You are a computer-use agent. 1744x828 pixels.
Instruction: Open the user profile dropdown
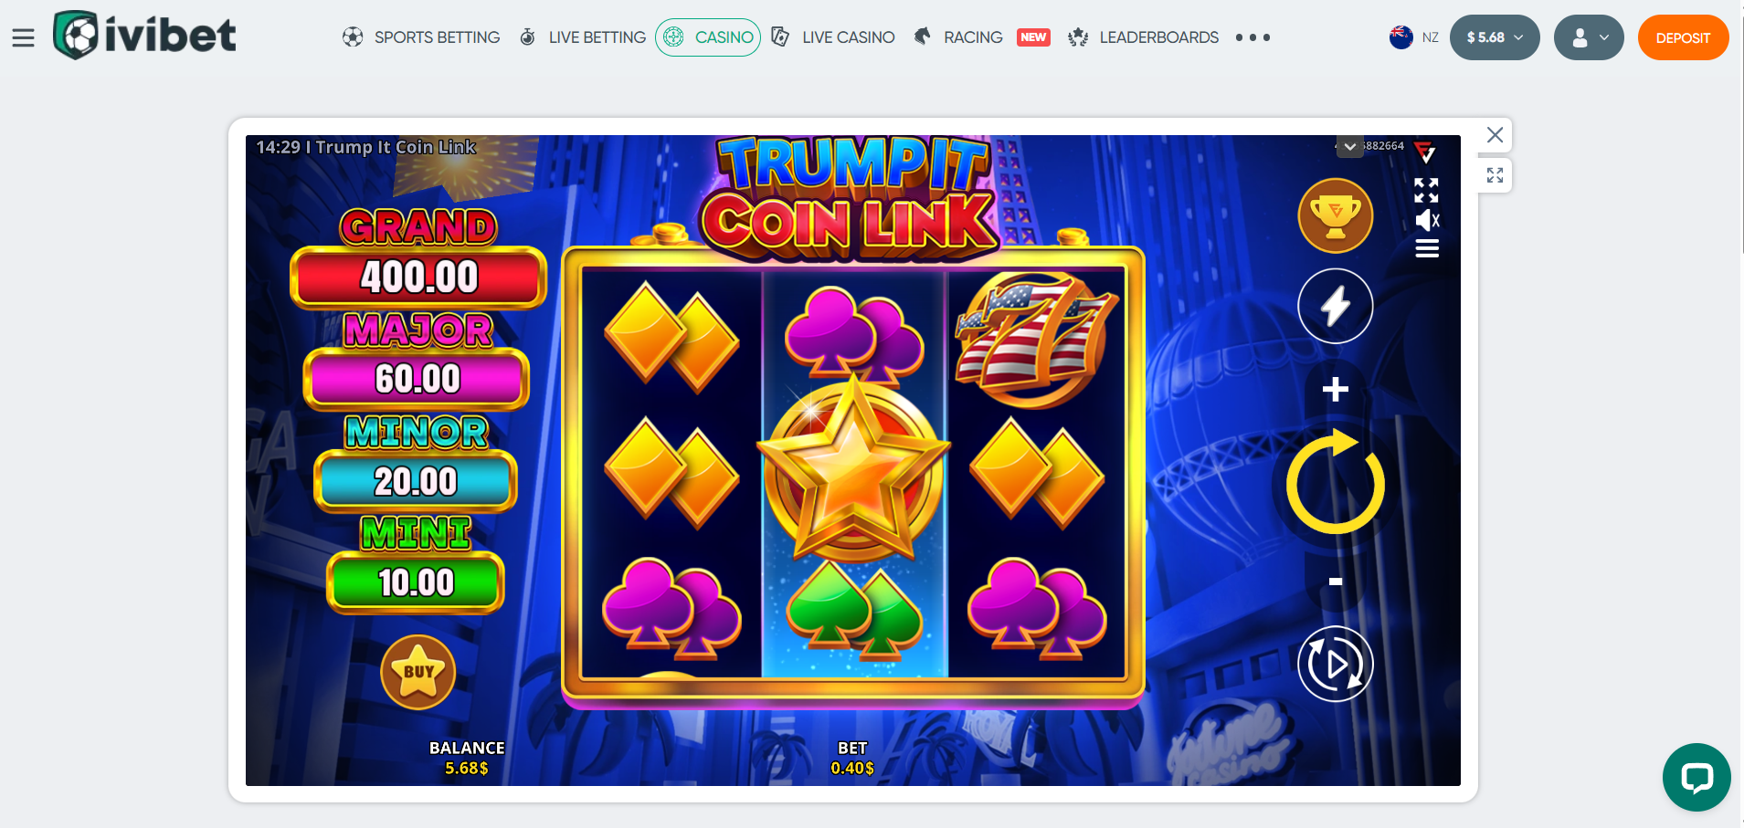point(1589,37)
